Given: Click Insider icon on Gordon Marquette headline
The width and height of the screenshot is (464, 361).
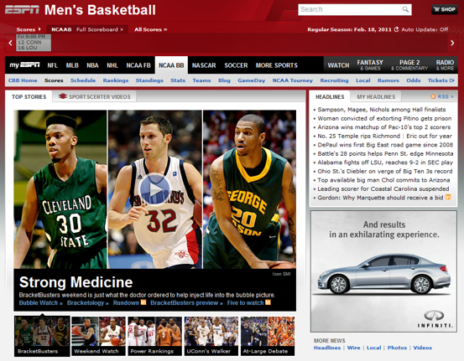Looking at the screenshot, I should click(x=448, y=197).
